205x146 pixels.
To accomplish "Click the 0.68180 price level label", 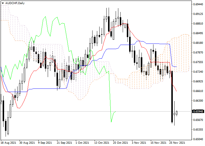I will point(198,43).
